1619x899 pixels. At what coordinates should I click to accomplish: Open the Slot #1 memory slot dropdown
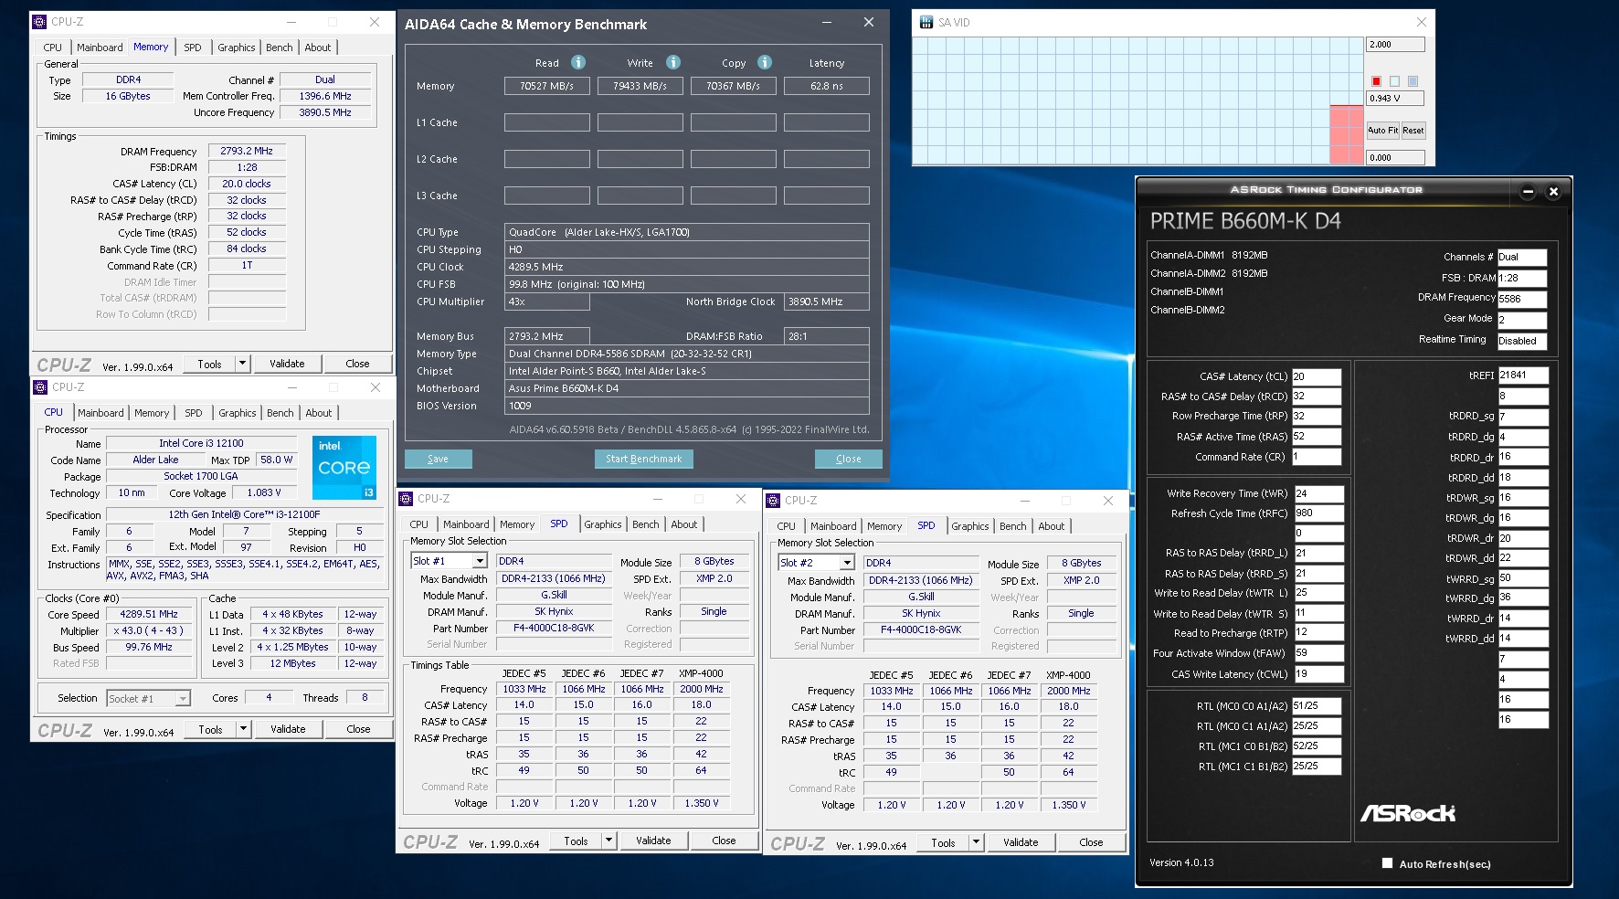pyautogui.click(x=480, y=561)
